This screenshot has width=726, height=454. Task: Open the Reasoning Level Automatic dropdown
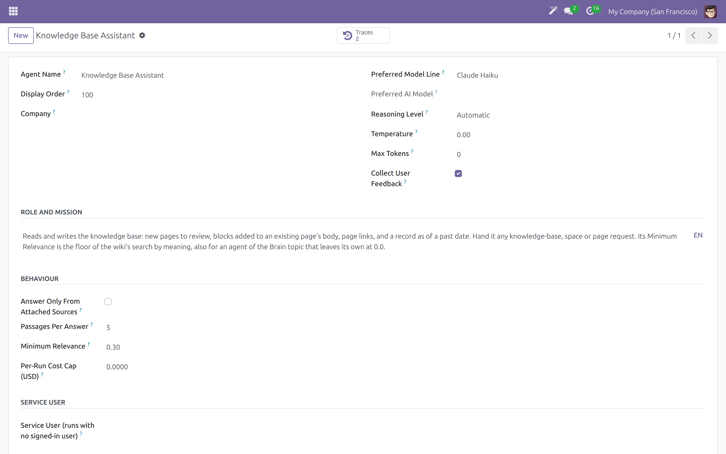[580, 115]
